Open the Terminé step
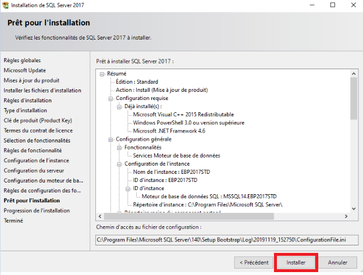The image size is (363, 275). (x=13, y=221)
